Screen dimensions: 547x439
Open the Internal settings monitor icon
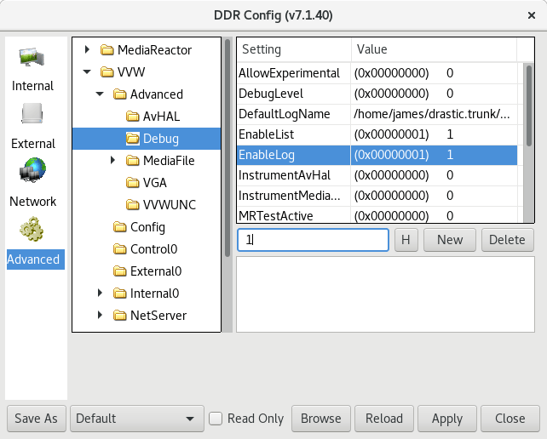[x=32, y=58]
